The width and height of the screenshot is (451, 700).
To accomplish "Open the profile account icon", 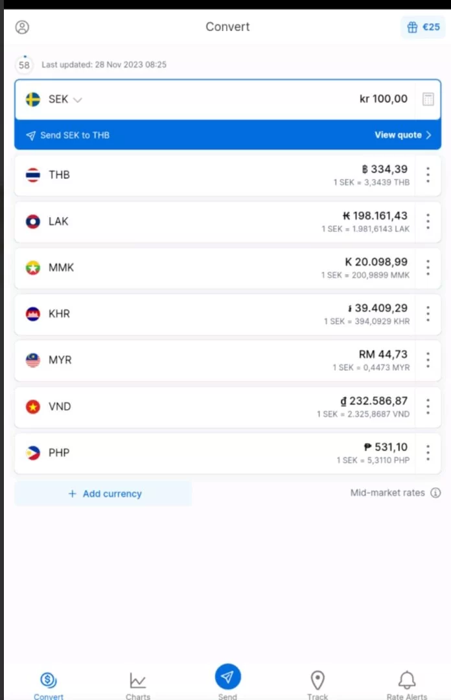I will 23,27.
